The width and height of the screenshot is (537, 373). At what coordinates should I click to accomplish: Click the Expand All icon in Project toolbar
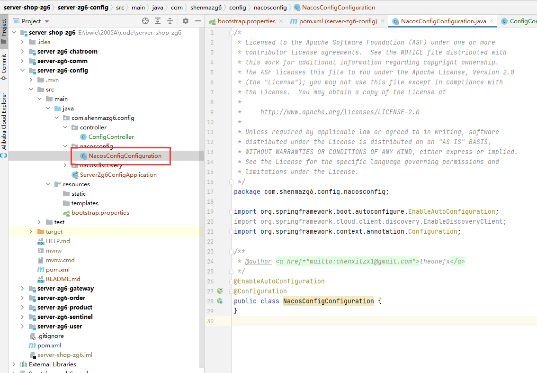pyautogui.click(x=158, y=21)
